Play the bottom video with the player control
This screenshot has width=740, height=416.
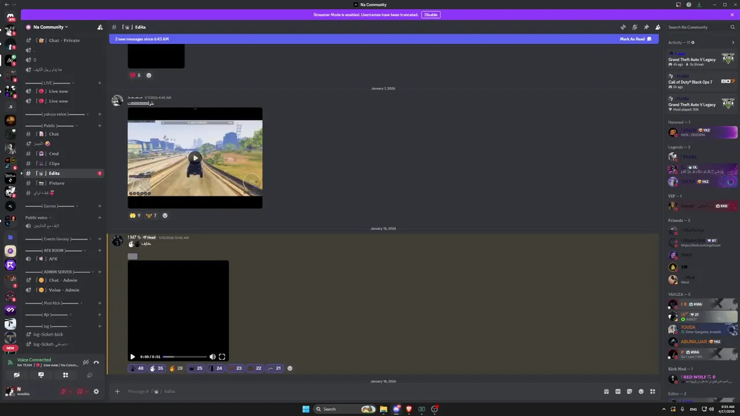coord(132,357)
